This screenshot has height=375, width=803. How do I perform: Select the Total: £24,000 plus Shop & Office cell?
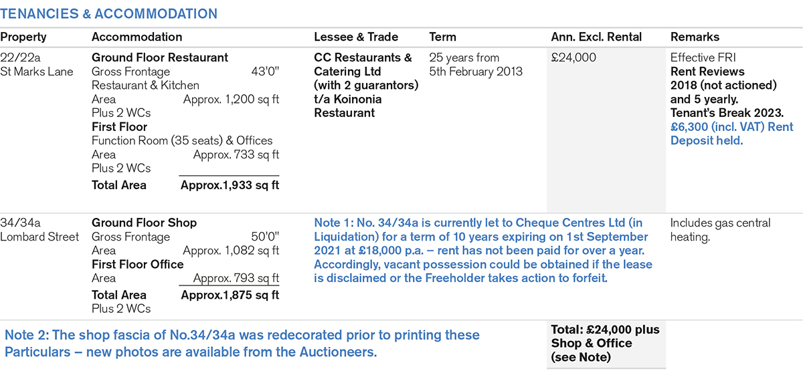click(x=605, y=343)
